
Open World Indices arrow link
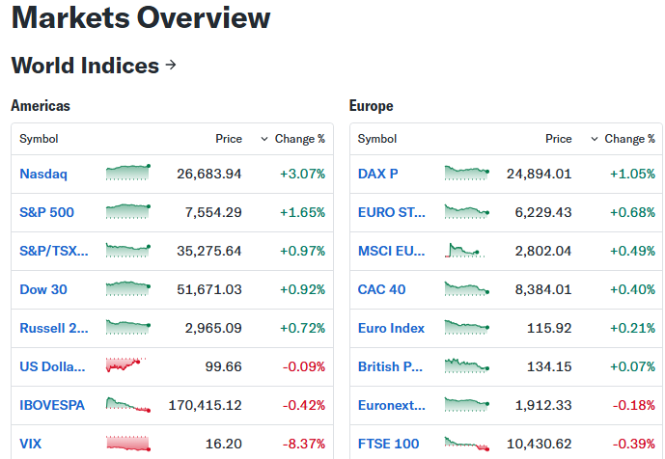click(x=171, y=65)
